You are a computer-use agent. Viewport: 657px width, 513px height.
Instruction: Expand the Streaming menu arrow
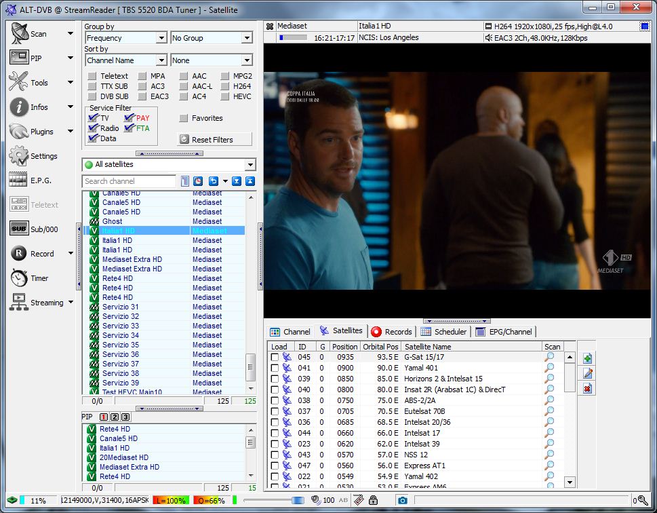71,302
